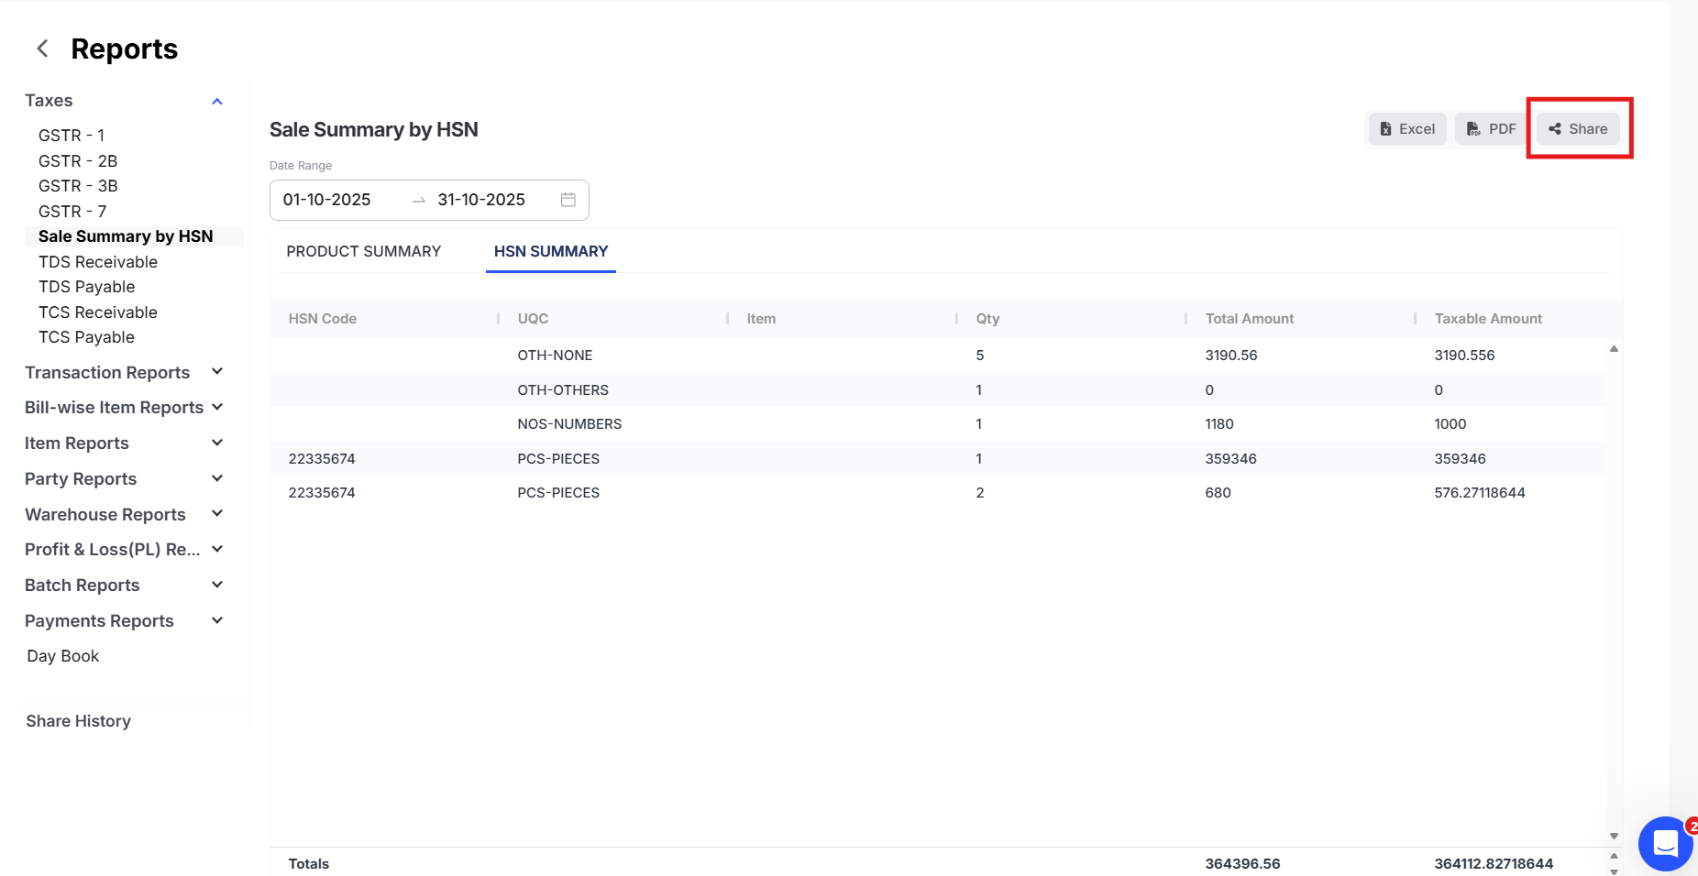Click taxable amount 576.27118644

click(x=1480, y=493)
